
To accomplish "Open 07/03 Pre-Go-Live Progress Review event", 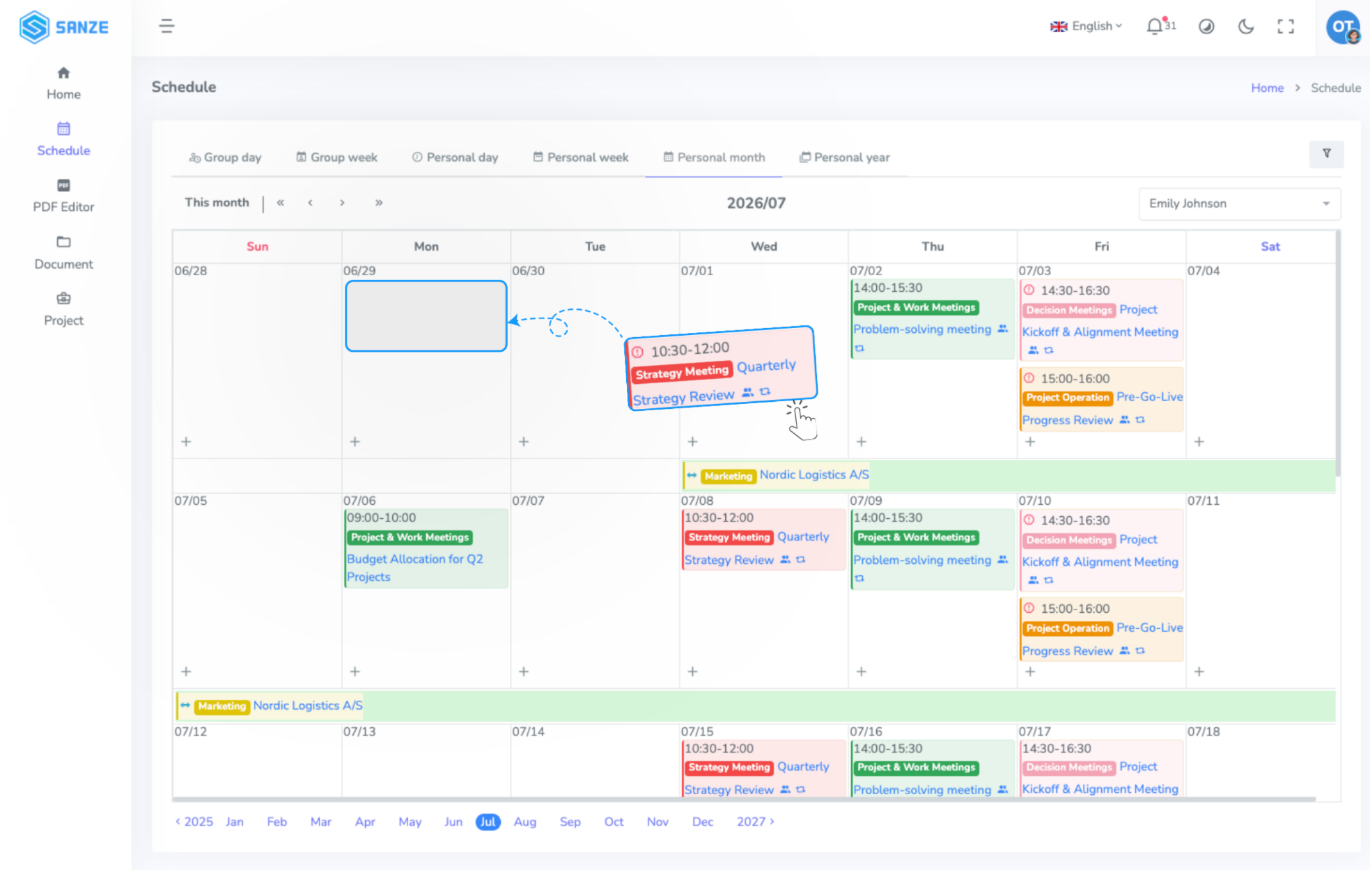I will click(x=1101, y=399).
